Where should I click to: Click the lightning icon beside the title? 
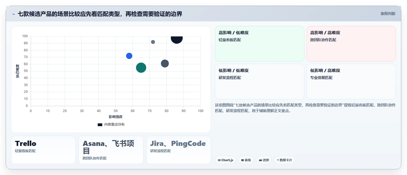[13, 14]
